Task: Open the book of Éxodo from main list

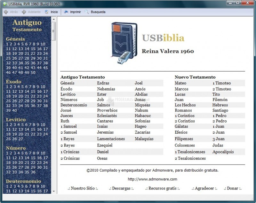Action: click(x=66, y=89)
